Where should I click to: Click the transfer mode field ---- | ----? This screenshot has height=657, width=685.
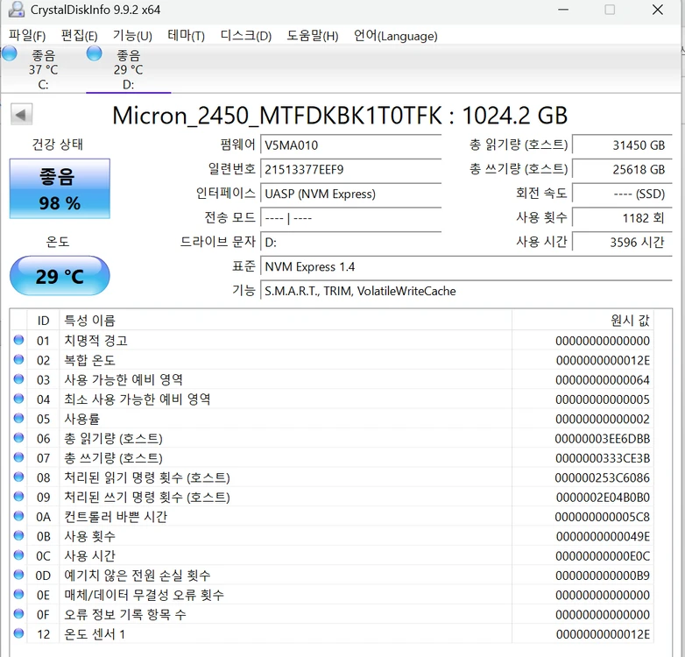(x=350, y=218)
